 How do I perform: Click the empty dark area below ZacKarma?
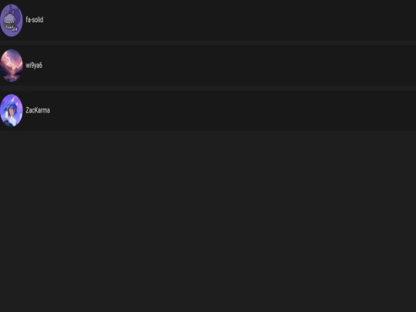[208, 221]
